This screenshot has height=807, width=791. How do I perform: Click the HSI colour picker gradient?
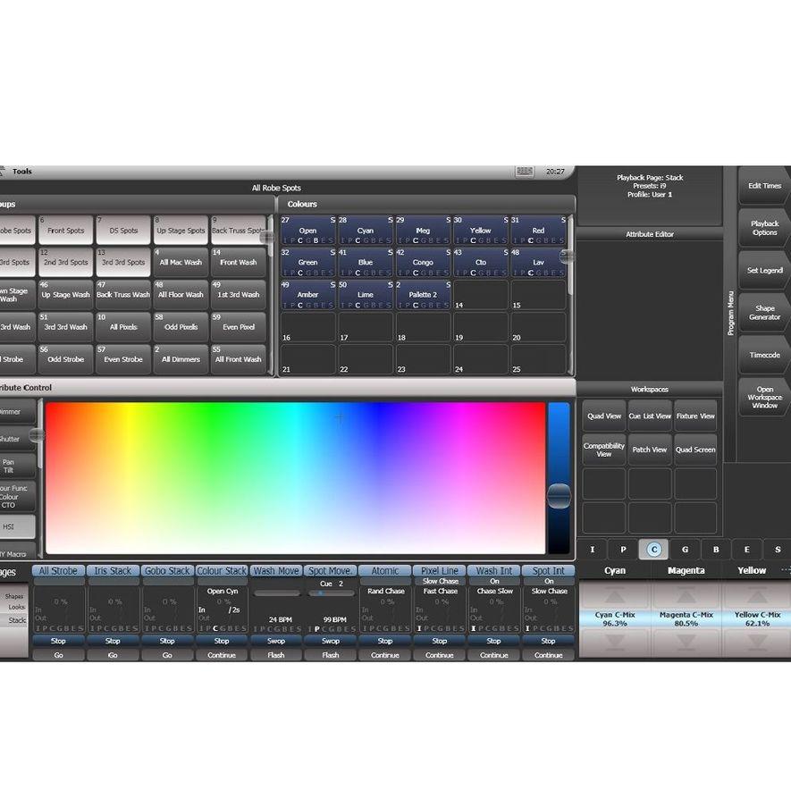296,478
